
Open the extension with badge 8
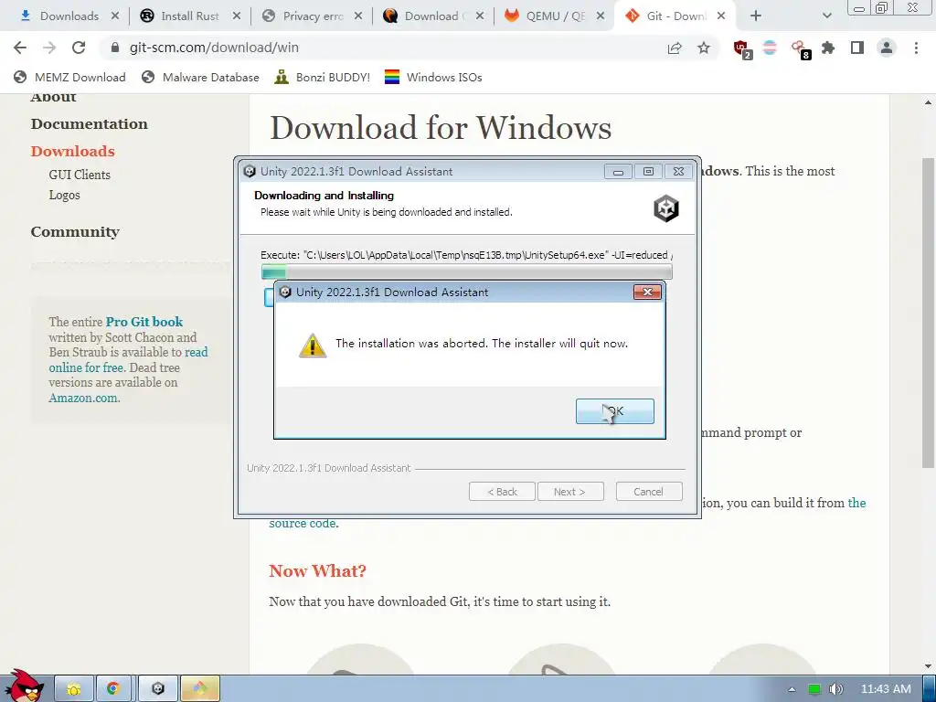pos(800,49)
